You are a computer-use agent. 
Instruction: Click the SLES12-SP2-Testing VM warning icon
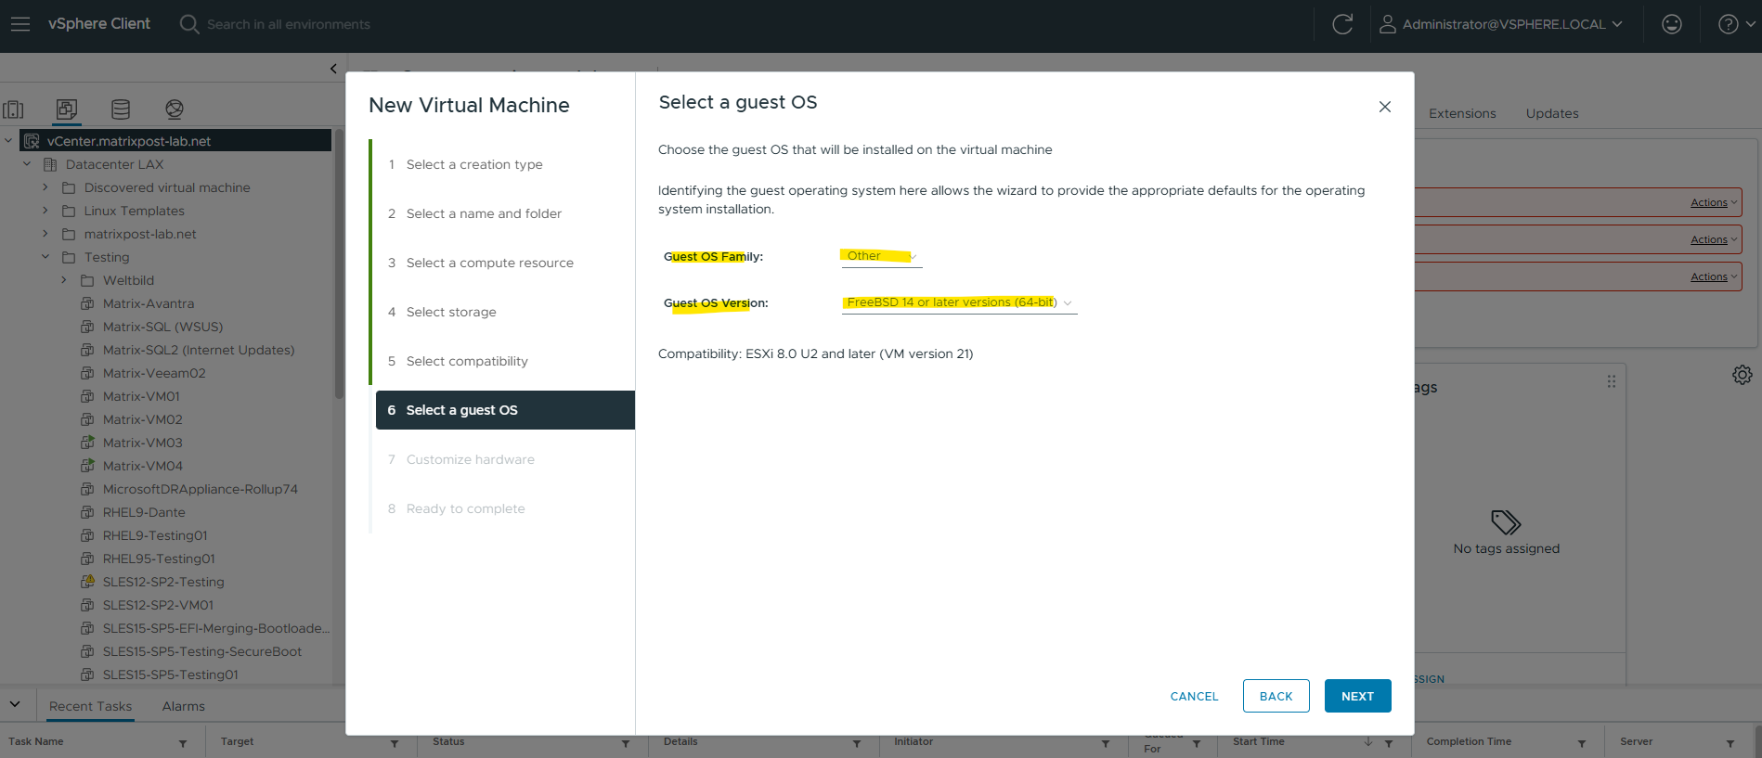[87, 582]
